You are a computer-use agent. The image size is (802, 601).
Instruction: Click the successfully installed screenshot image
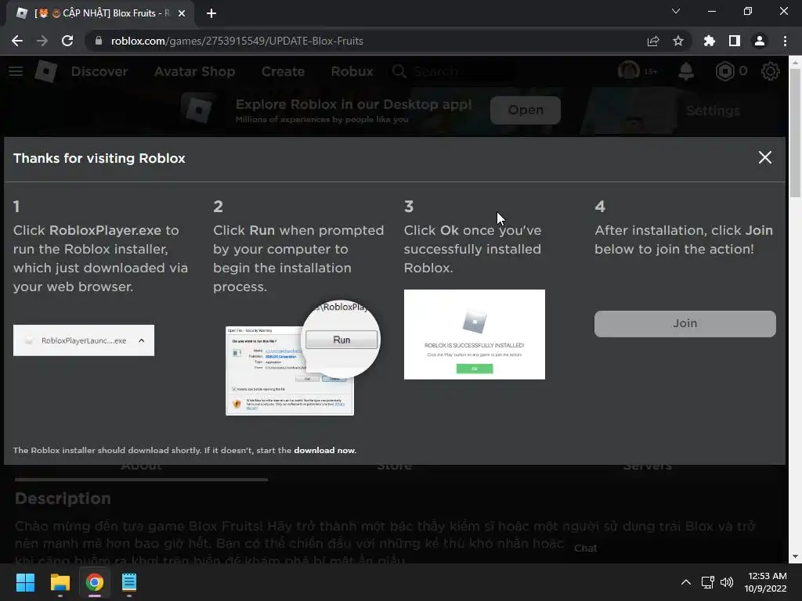[474, 335]
